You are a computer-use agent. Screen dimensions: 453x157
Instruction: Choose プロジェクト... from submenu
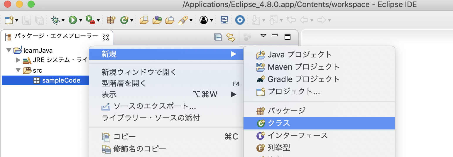pos(319,91)
